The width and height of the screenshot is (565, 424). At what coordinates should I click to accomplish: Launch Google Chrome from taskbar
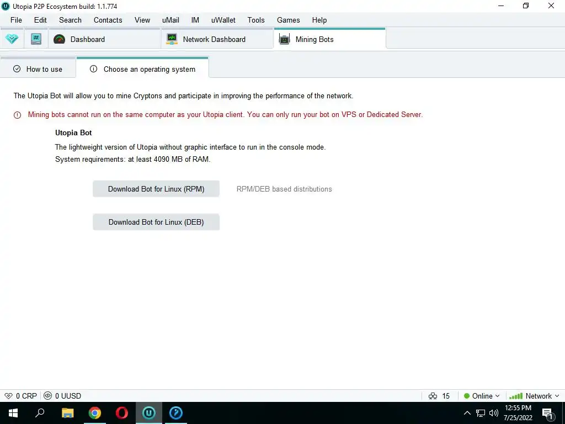(x=95, y=413)
